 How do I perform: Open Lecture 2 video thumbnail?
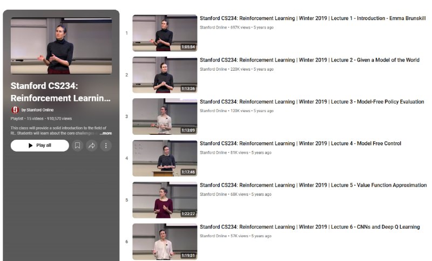(x=165, y=75)
